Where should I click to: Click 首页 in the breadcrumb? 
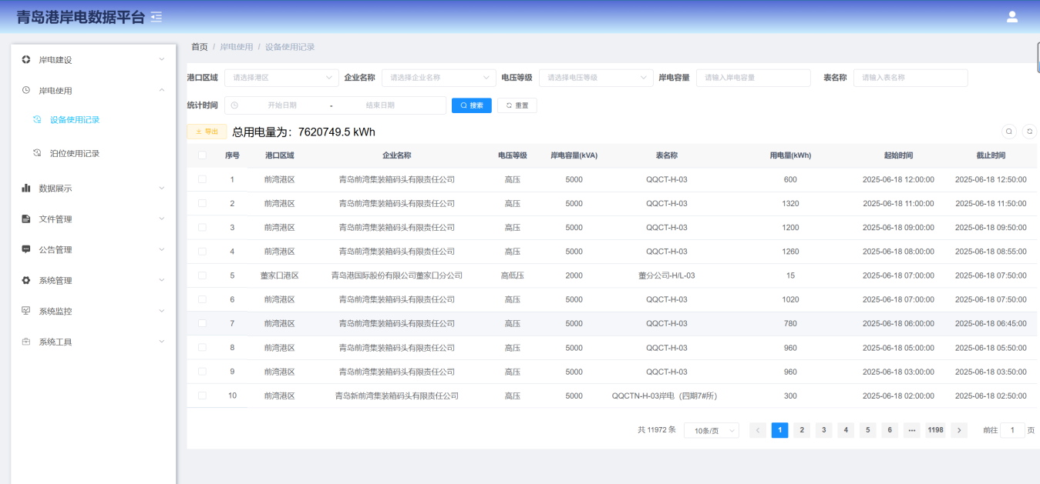(200, 47)
